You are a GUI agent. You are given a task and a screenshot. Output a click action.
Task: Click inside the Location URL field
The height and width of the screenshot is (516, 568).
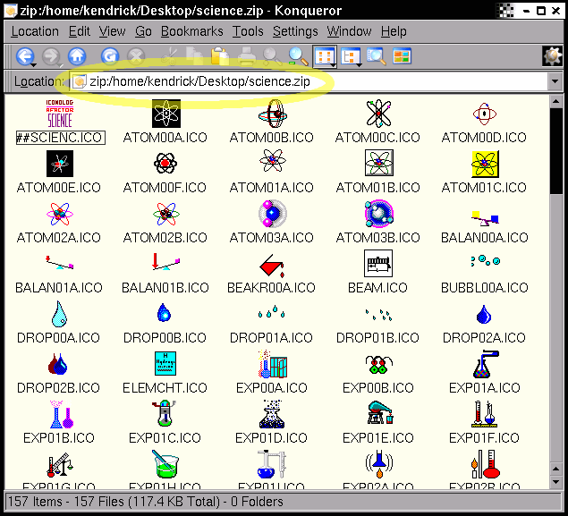(313, 81)
